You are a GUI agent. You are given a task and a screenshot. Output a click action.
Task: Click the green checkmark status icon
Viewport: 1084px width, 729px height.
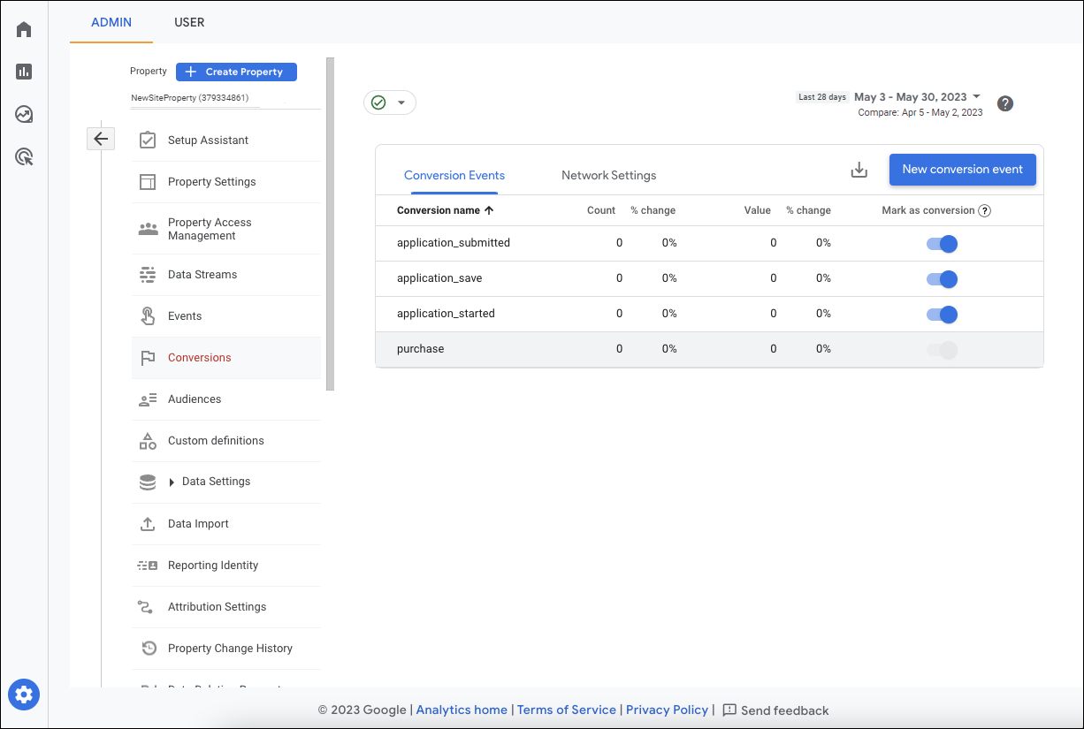pyautogui.click(x=378, y=103)
